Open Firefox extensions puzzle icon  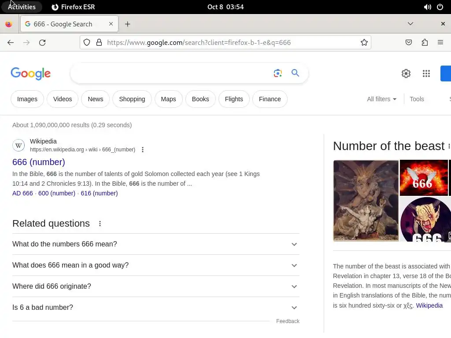(425, 43)
